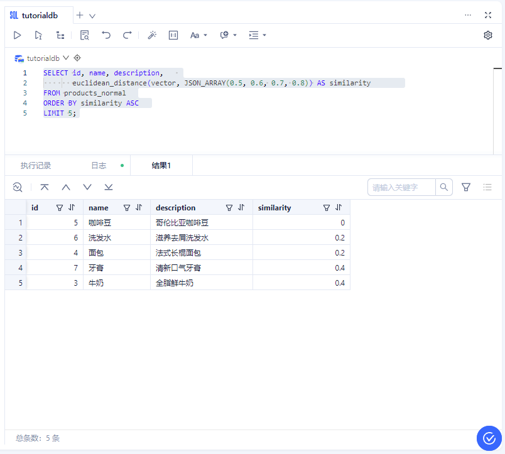Click the keyword search magnifier button

click(x=444, y=187)
